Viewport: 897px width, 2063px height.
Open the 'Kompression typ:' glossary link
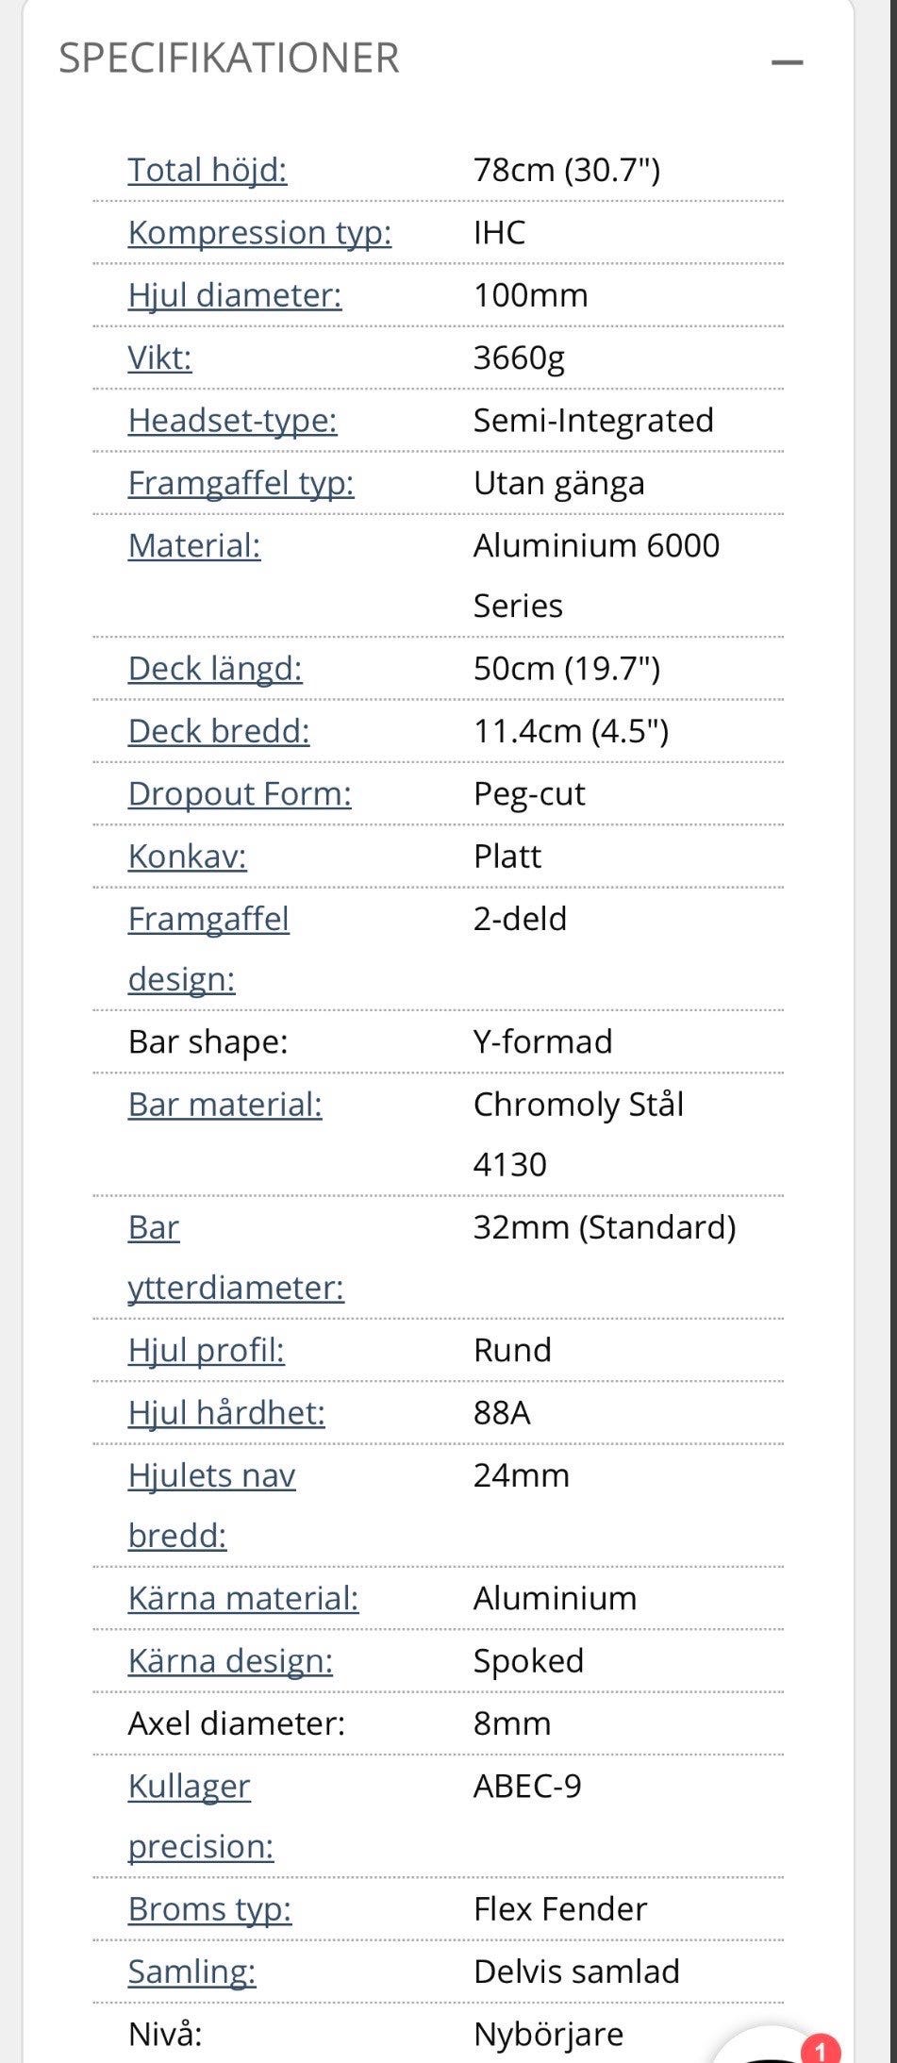259,232
